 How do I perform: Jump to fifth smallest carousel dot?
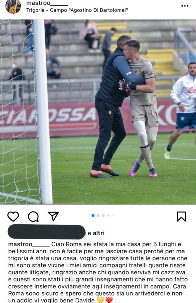point(113,215)
